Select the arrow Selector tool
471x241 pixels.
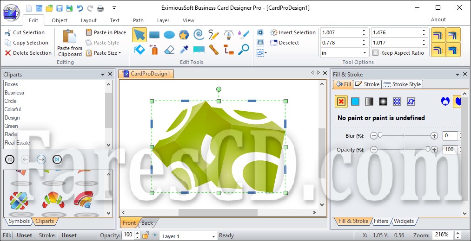(139, 35)
